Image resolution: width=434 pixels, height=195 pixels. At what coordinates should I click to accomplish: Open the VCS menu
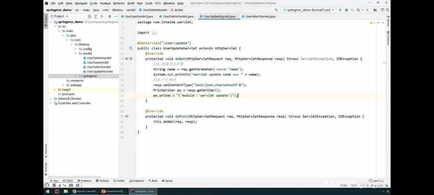(158, 3)
